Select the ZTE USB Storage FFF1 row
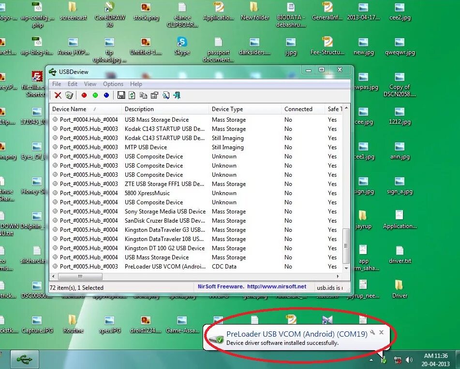 point(195,184)
